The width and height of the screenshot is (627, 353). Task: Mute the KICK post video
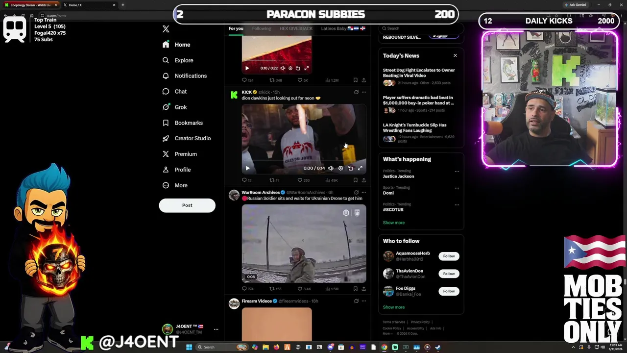click(331, 168)
